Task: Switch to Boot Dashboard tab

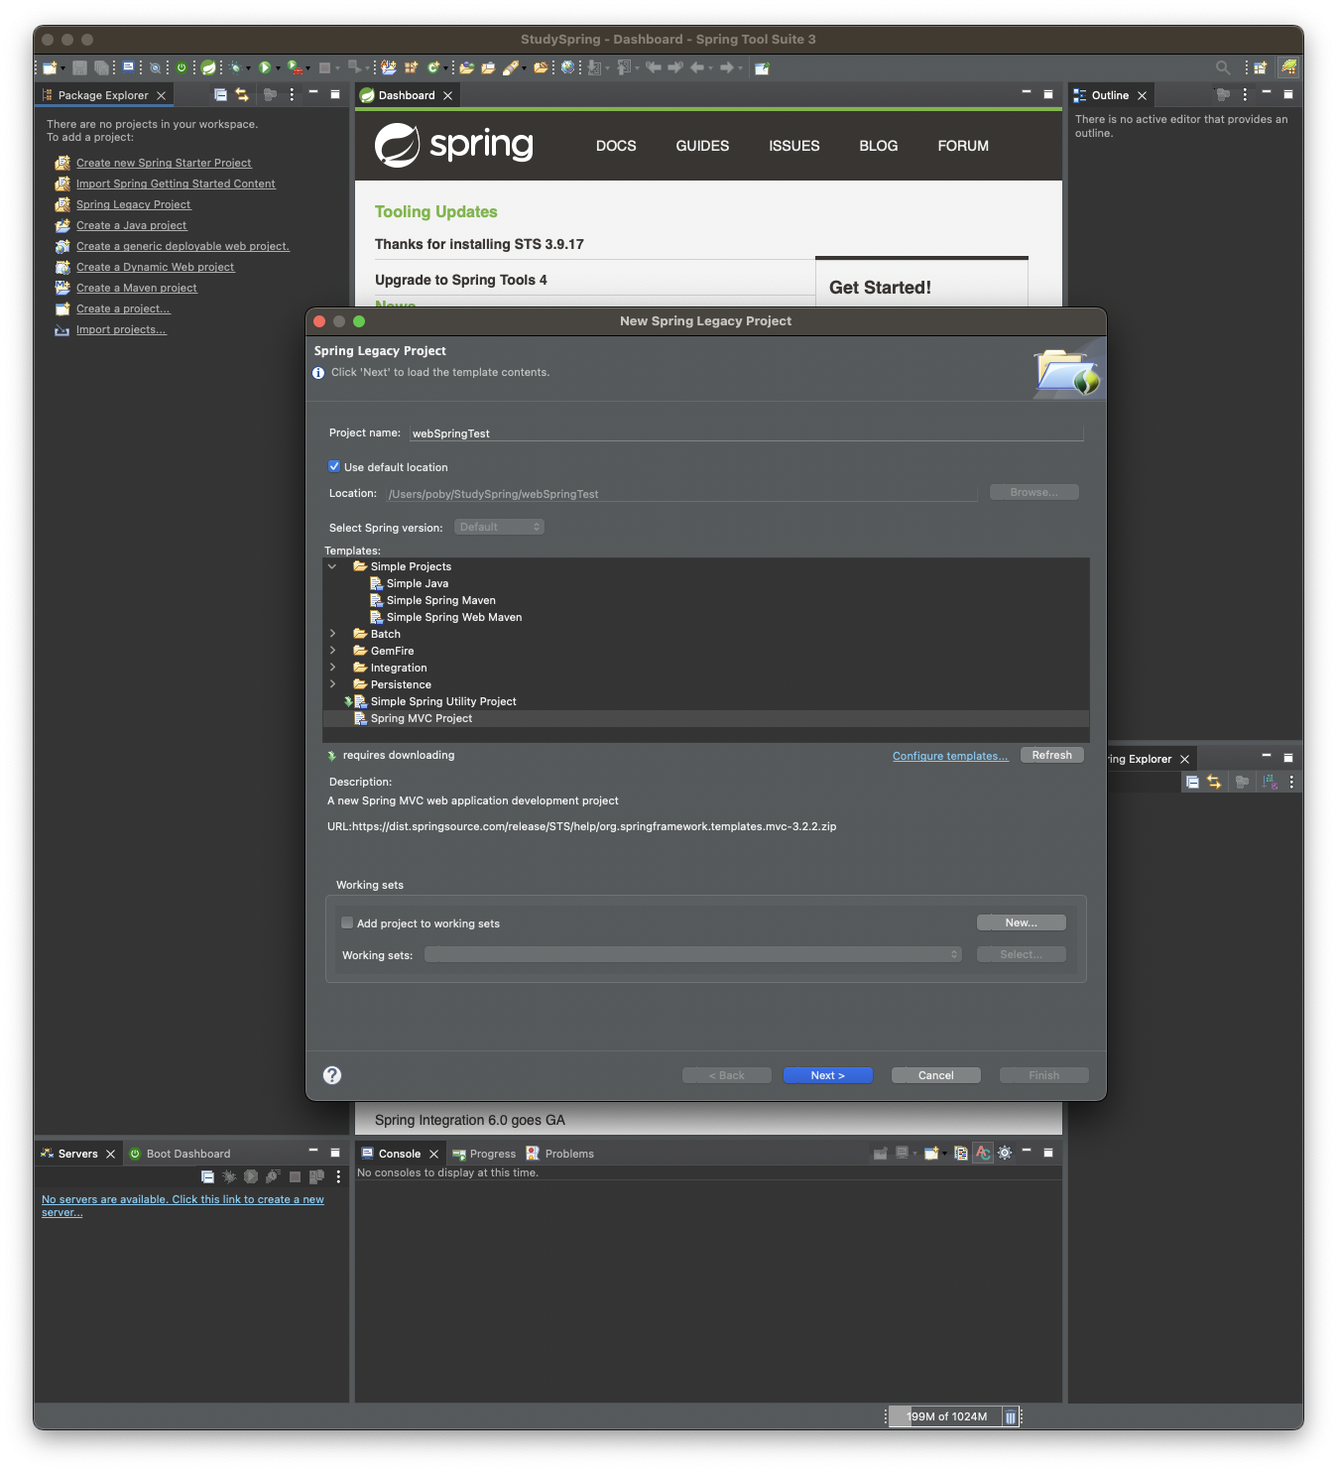Action: 180,1154
